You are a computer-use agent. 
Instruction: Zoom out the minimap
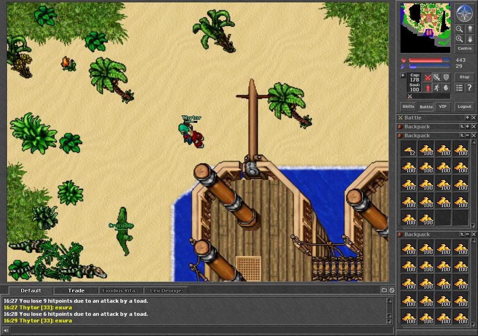(459, 29)
